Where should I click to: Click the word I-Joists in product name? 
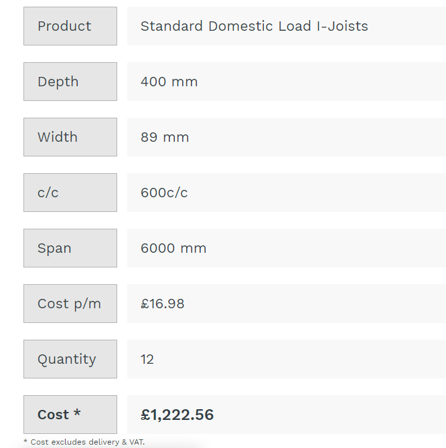pos(342,26)
